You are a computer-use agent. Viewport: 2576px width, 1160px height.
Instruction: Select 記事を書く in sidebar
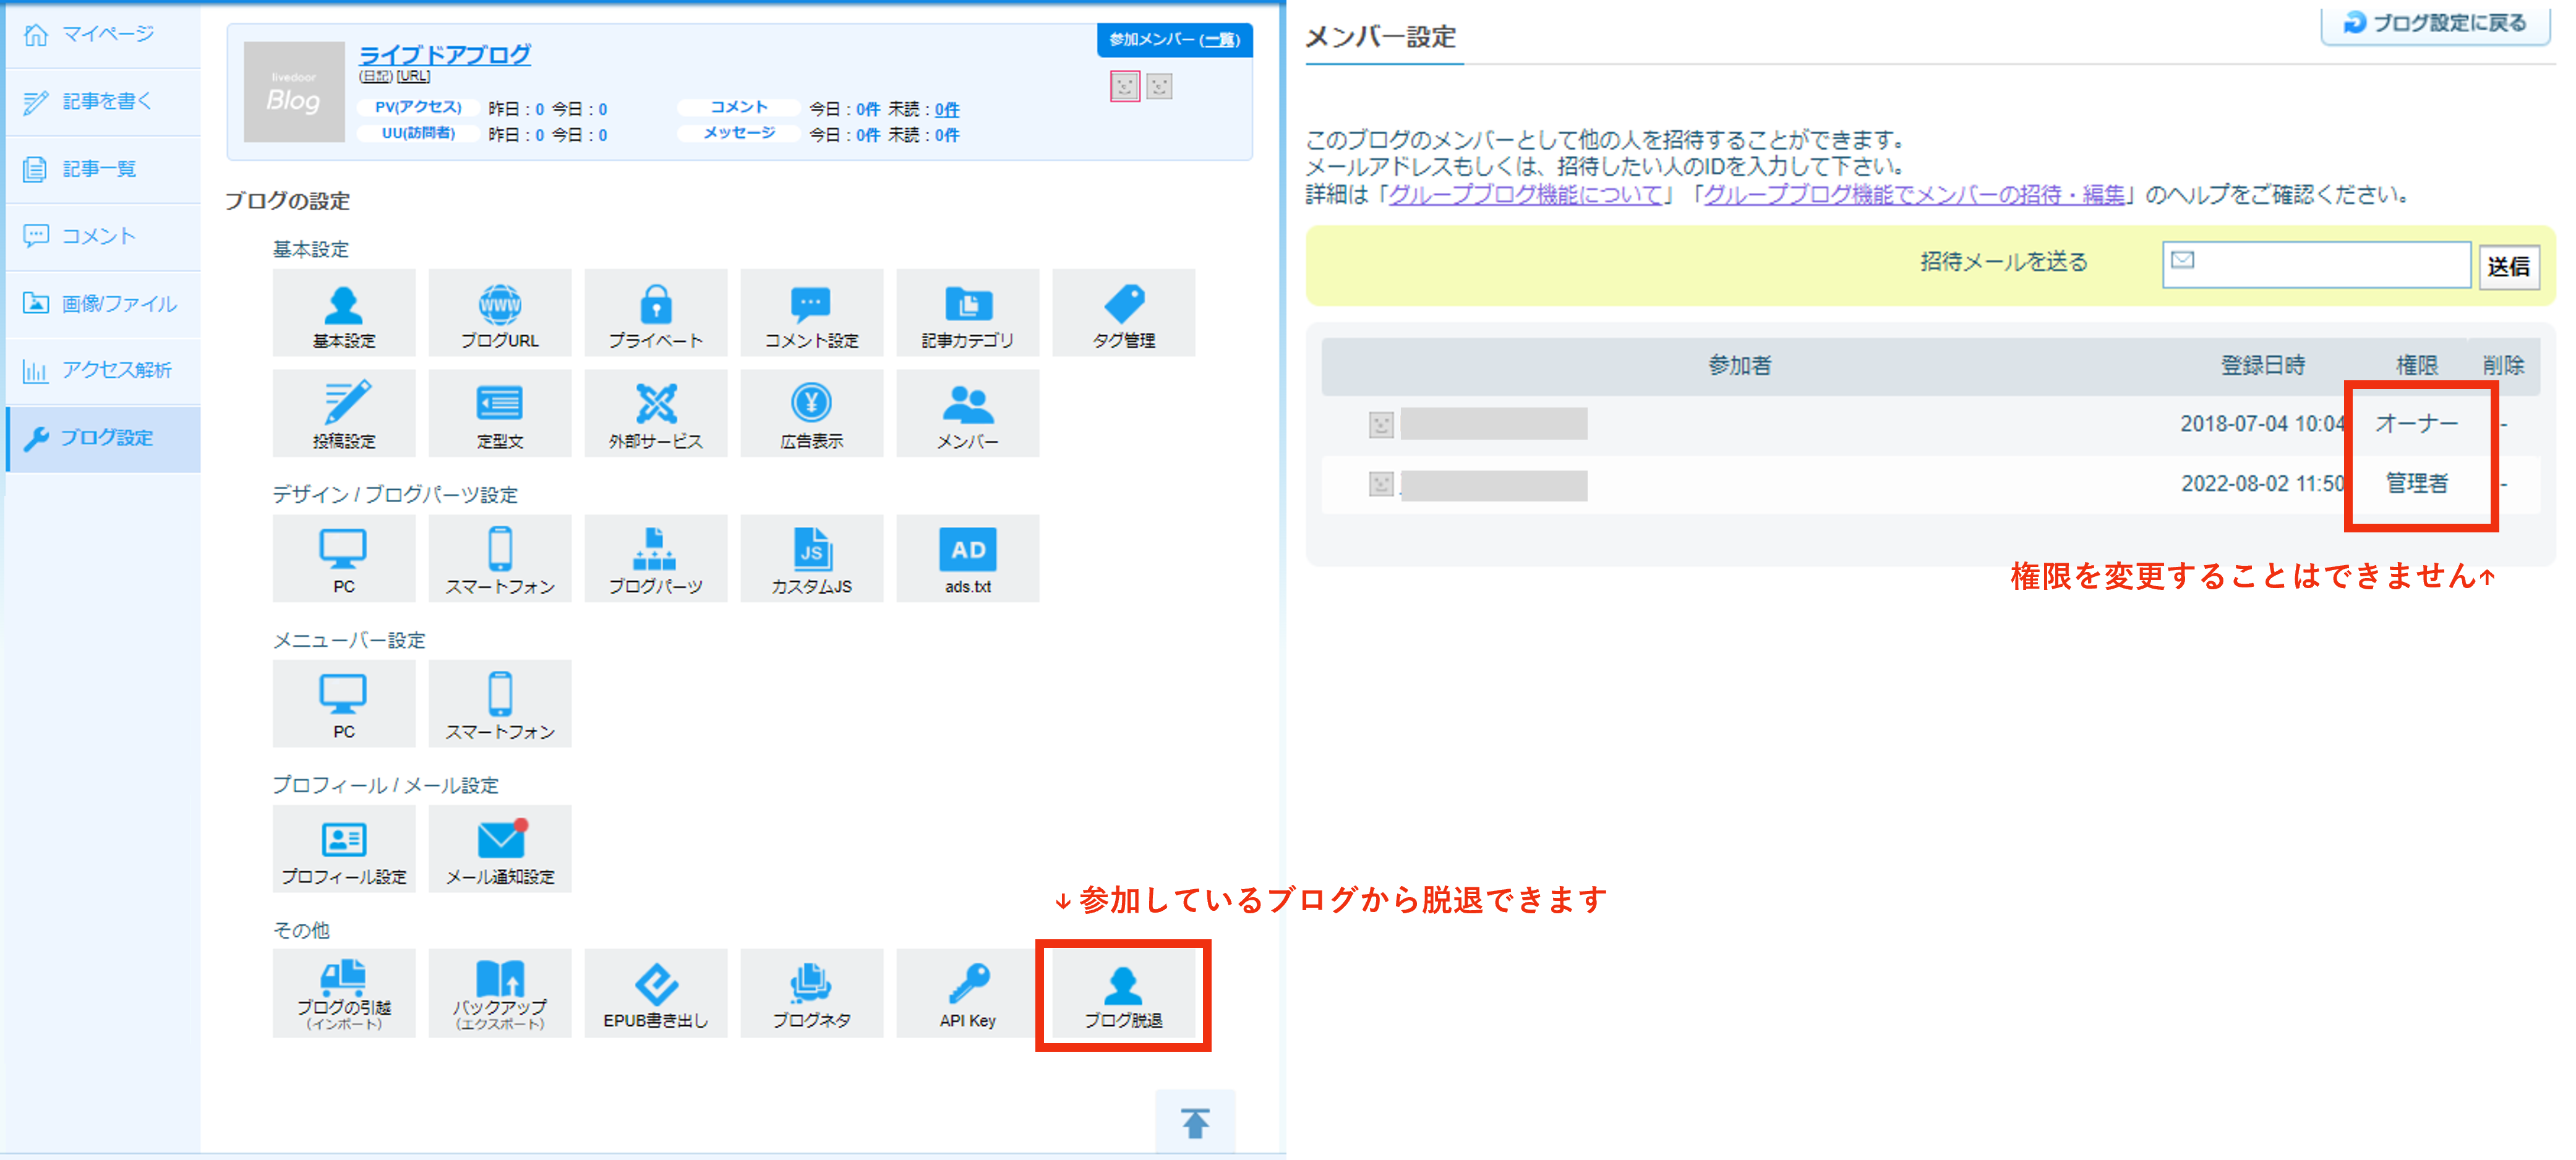coord(103,102)
